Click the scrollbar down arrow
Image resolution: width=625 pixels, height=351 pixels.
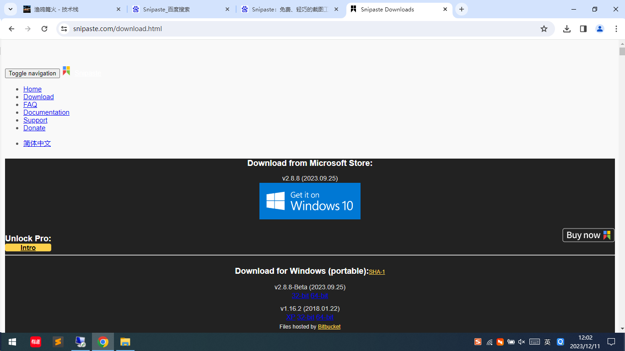[622, 329]
